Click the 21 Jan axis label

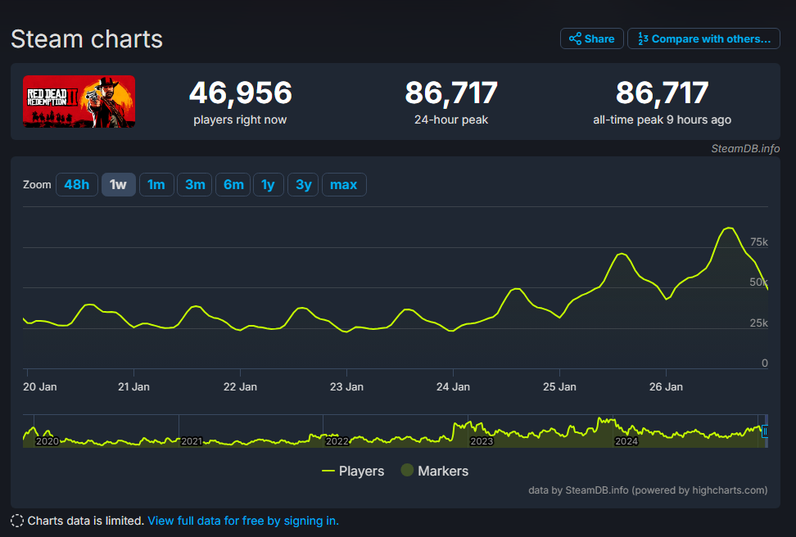pos(133,386)
